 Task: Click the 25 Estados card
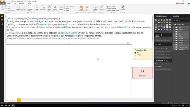click(x=142, y=73)
